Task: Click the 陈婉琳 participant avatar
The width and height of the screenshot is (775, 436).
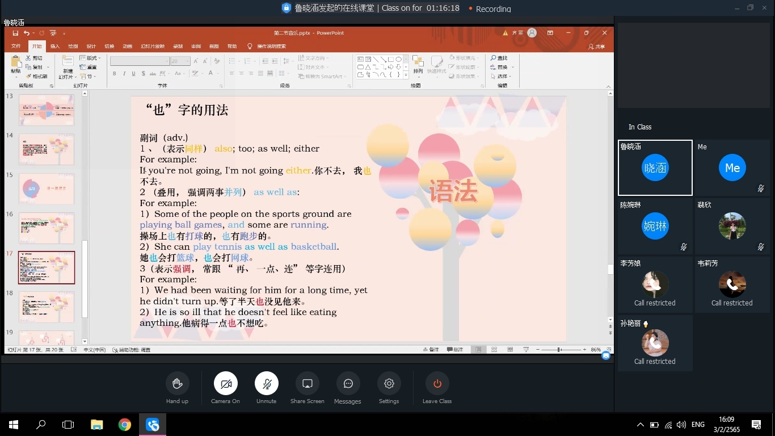Action: click(x=655, y=227)
